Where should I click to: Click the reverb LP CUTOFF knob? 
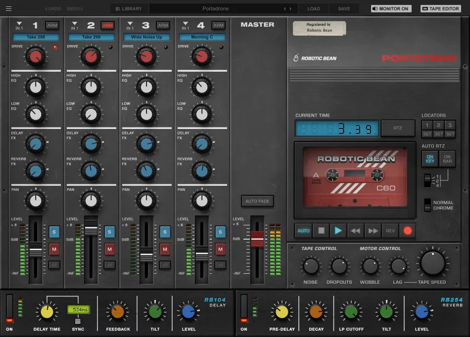click(351, 312)
